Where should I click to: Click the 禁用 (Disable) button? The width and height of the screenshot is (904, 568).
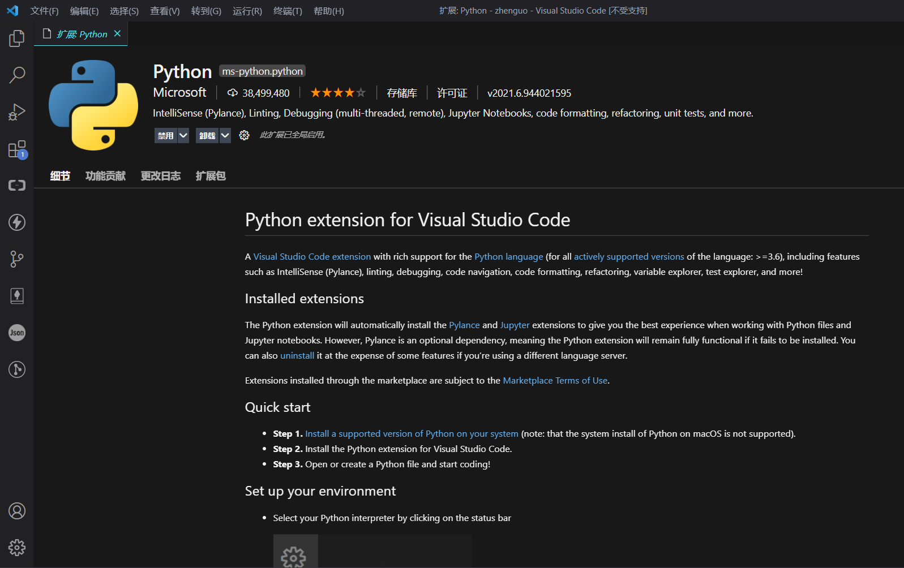tap(165, 136)
